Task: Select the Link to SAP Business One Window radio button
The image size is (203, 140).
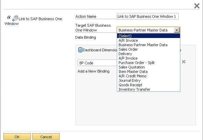Action: [x=9, y=17]
